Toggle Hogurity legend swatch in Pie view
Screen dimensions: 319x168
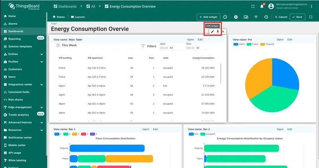click(x=263, y=44)
